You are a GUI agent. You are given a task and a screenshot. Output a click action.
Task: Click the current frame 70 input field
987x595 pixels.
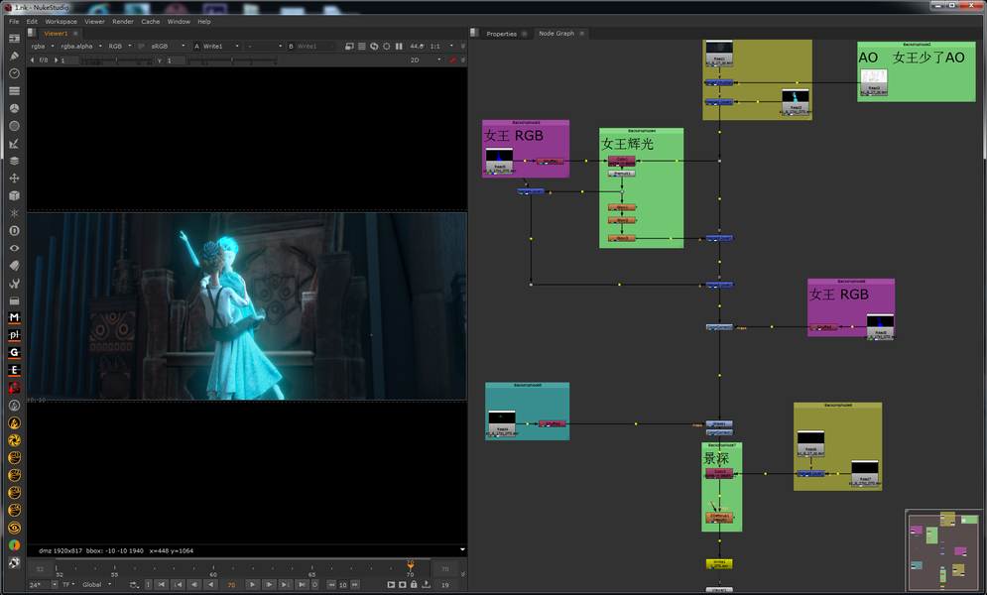[x=231, y=584]
